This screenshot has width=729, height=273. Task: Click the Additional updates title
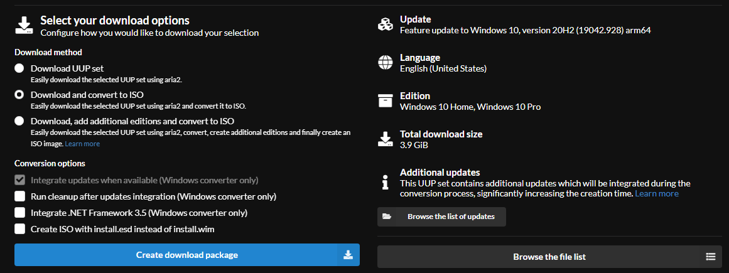(x=440, y=173)
